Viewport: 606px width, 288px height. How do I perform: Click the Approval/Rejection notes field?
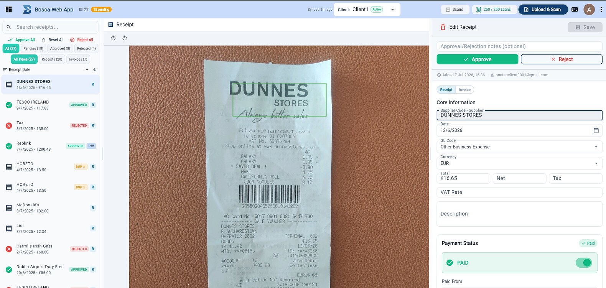519,46
